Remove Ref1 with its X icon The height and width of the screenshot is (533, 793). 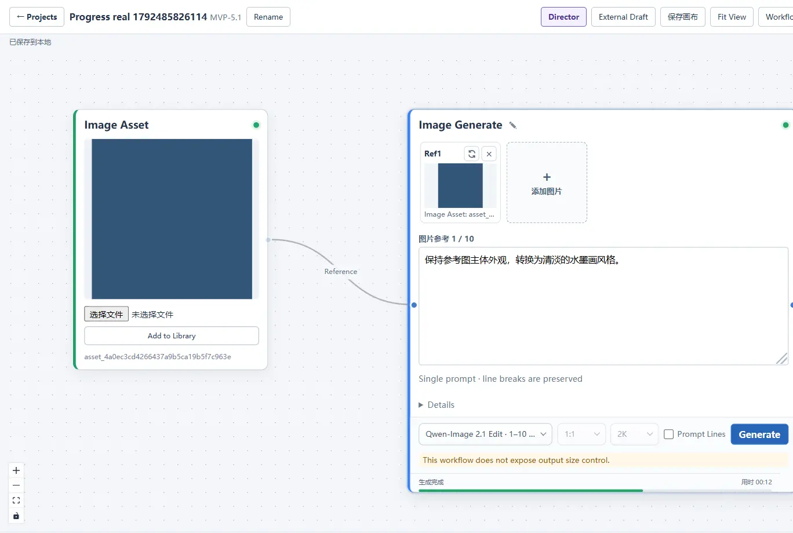coord(489,154)
